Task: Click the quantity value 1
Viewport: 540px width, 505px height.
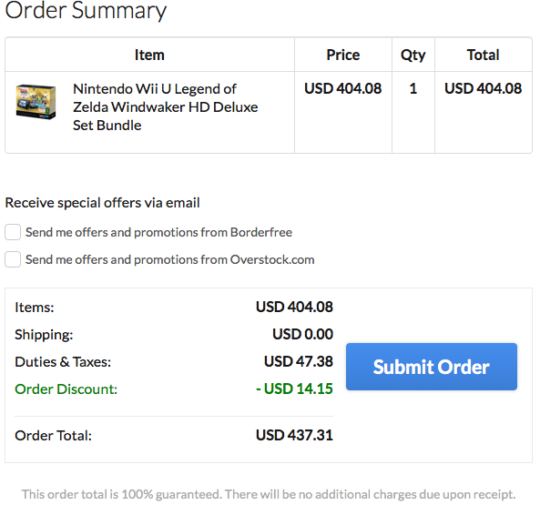Action: tap(413, 89)
